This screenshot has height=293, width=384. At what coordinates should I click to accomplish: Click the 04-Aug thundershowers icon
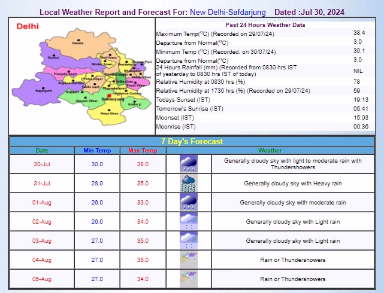click(x=189, y=260)
